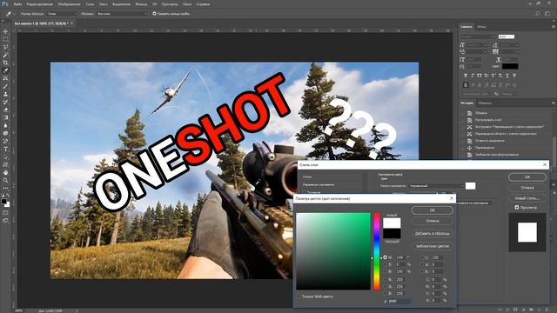Open the font family dropdown in Character panel
The height and width of the screenshot is (313, 557).
[478, 37]
